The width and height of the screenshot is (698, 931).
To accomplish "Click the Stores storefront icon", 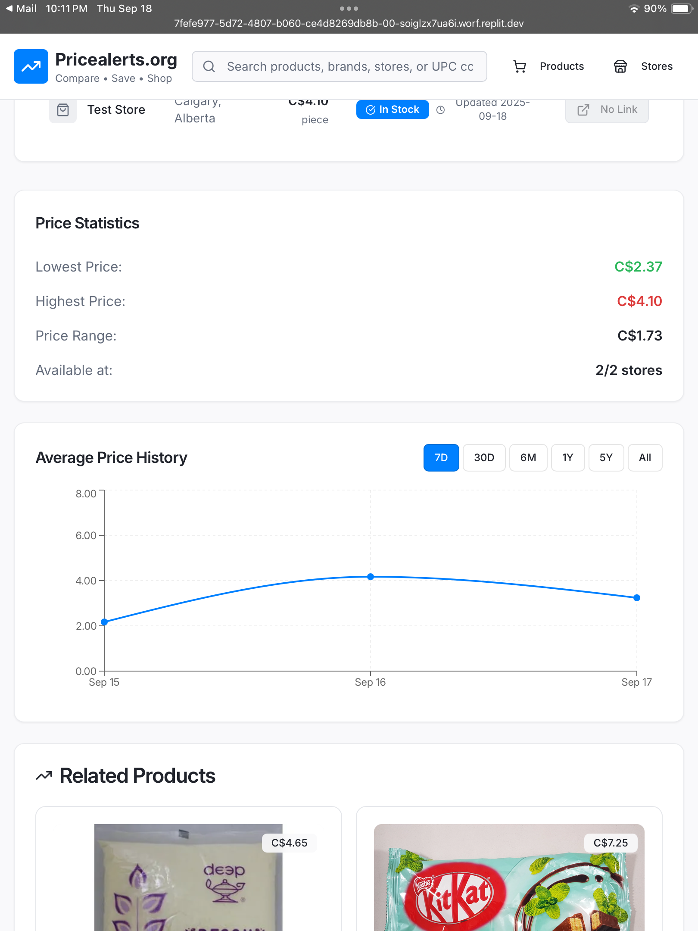I will [620, 66].
